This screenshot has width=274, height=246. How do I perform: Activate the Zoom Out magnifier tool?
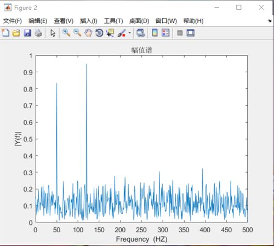77,33
